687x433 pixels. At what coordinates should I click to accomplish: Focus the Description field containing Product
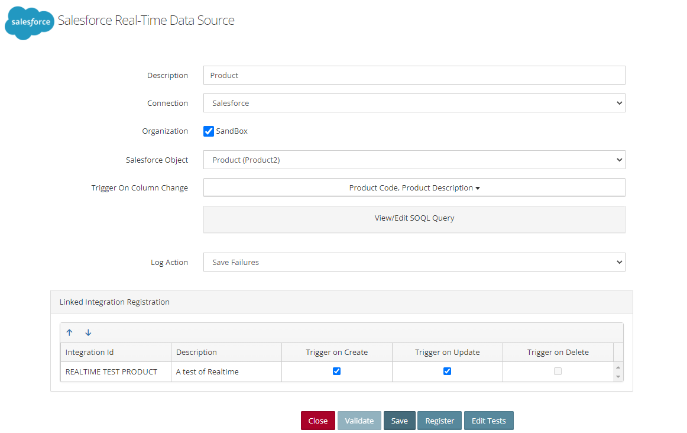[414, 75]
